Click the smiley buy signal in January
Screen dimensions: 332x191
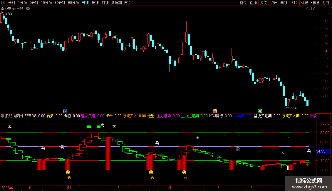point(184,172)
